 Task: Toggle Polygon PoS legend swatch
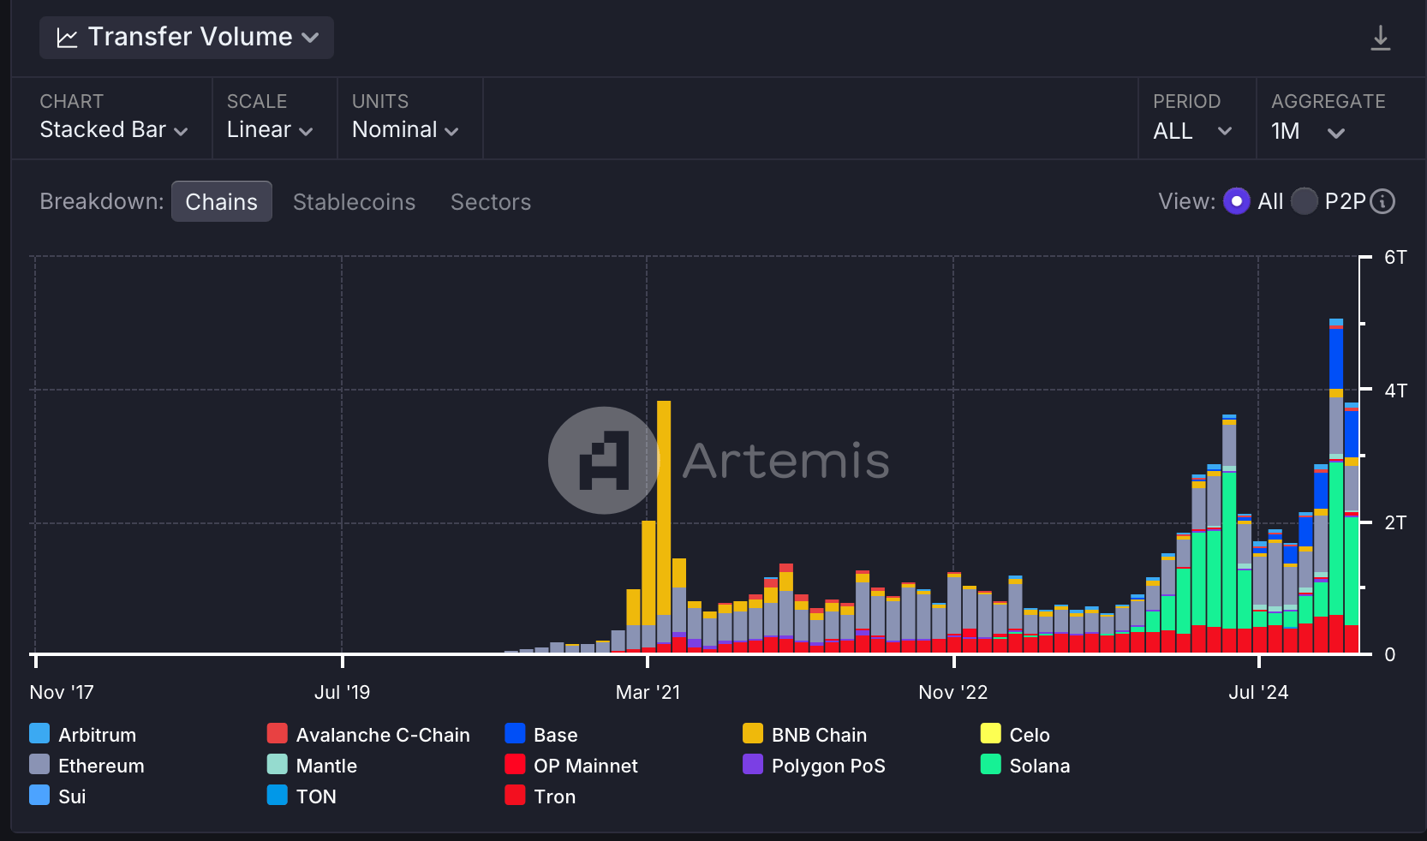click(x=753, y=764)
